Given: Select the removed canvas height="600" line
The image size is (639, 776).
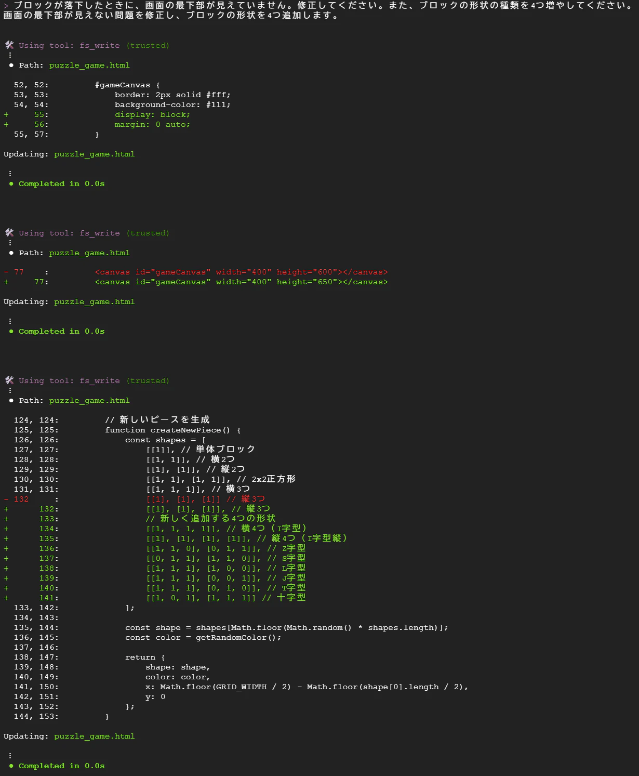Looking at the screenshot, I should [241, 272].
